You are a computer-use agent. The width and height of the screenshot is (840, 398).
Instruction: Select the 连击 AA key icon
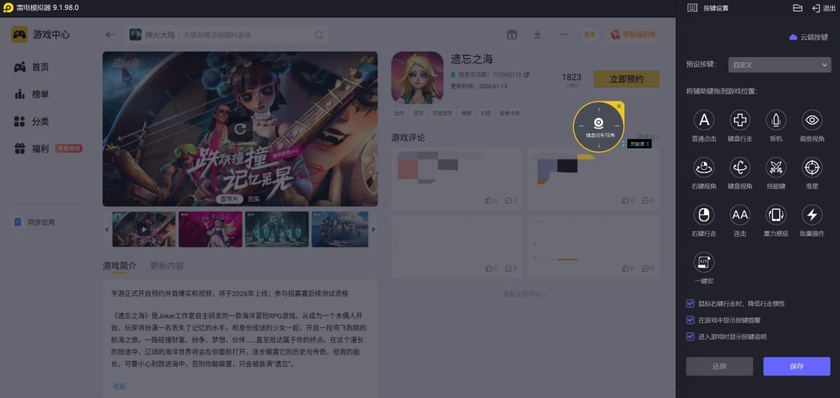pos(740,215)
